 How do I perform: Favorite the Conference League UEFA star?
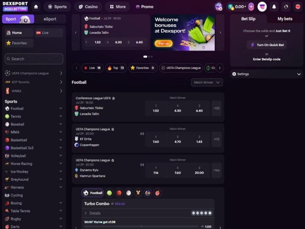tap(114, 98)
